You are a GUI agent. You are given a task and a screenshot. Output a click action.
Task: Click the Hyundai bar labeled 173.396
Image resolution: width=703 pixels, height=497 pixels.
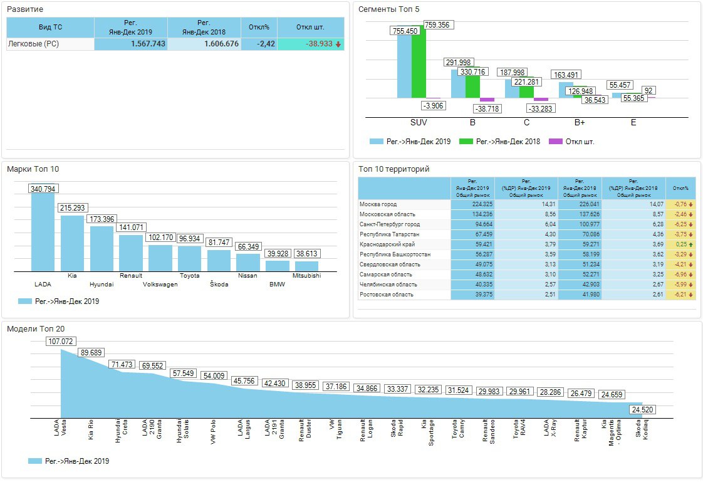(x=102, y=248)
